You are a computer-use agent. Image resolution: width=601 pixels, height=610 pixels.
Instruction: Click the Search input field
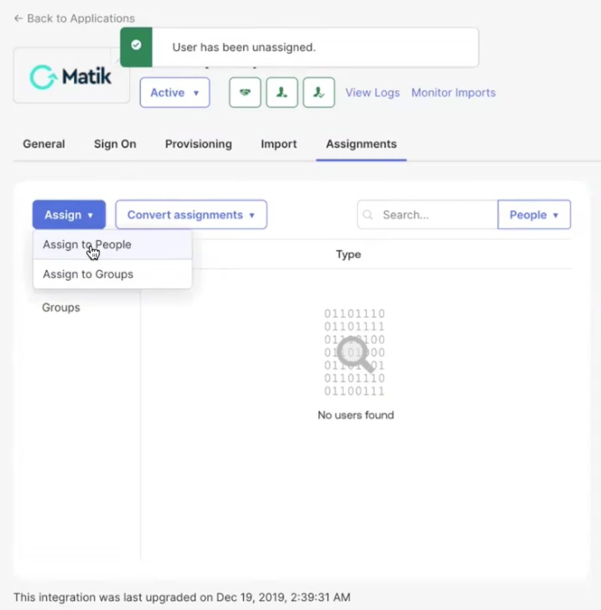434,215
